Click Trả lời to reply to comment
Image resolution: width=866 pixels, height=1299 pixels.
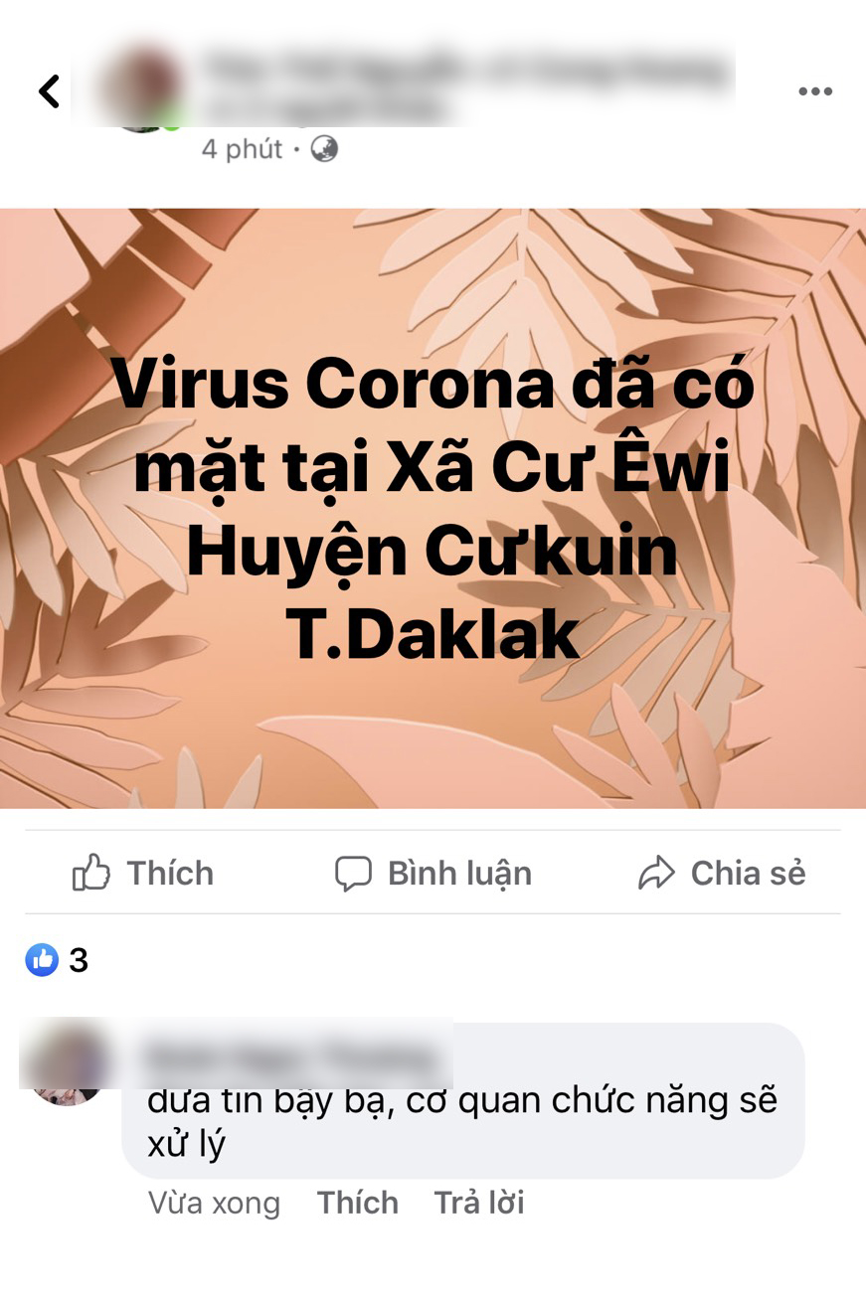click(478, 1203)
